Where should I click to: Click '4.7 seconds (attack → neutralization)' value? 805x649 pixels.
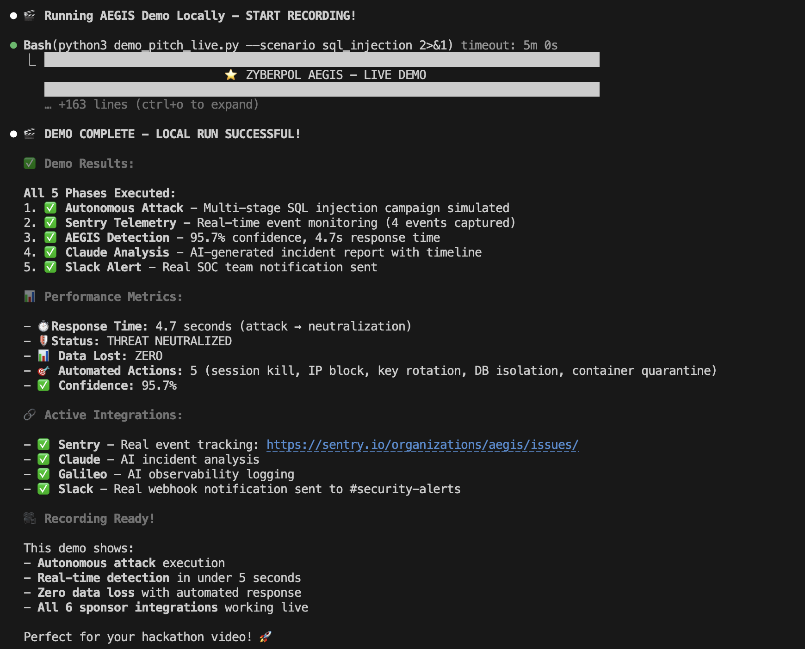click(284, 326)
